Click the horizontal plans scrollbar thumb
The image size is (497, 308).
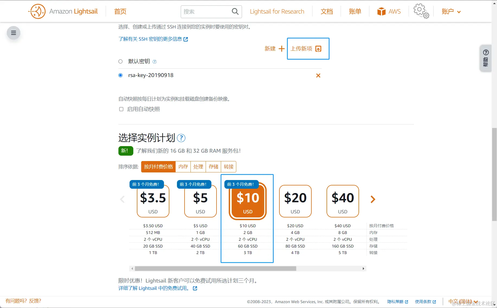click(x=215, y=268)
